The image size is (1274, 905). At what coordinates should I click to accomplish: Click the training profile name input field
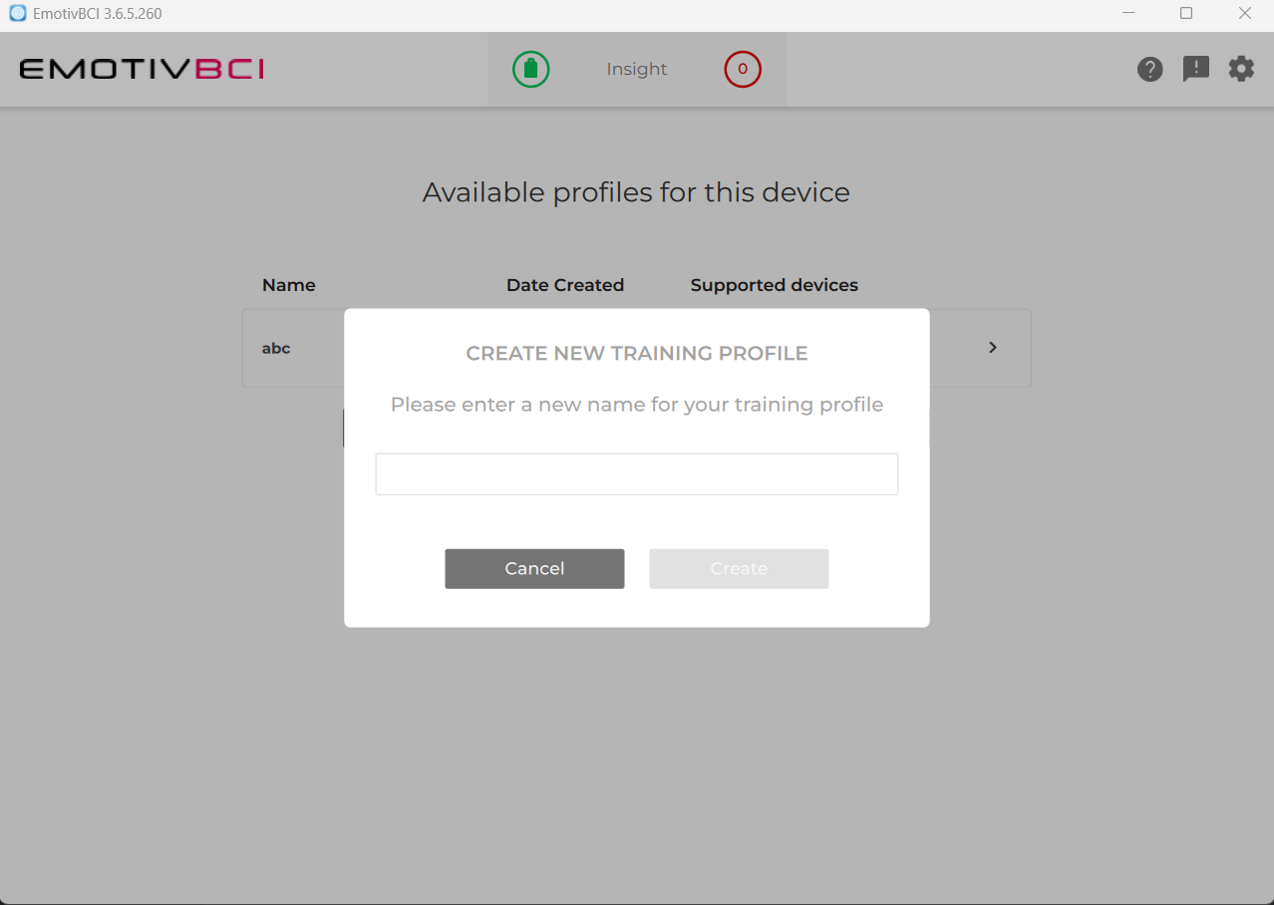(x=636, y=474)
